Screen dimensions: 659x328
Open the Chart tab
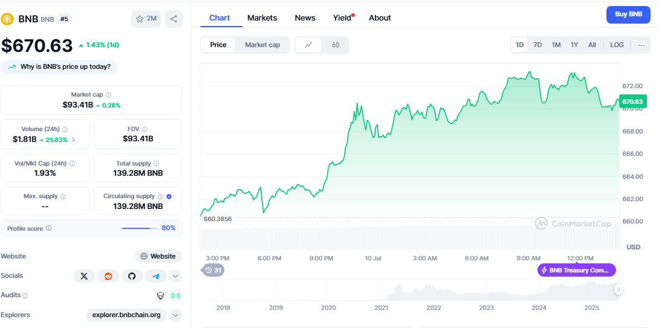coord(219,18)
